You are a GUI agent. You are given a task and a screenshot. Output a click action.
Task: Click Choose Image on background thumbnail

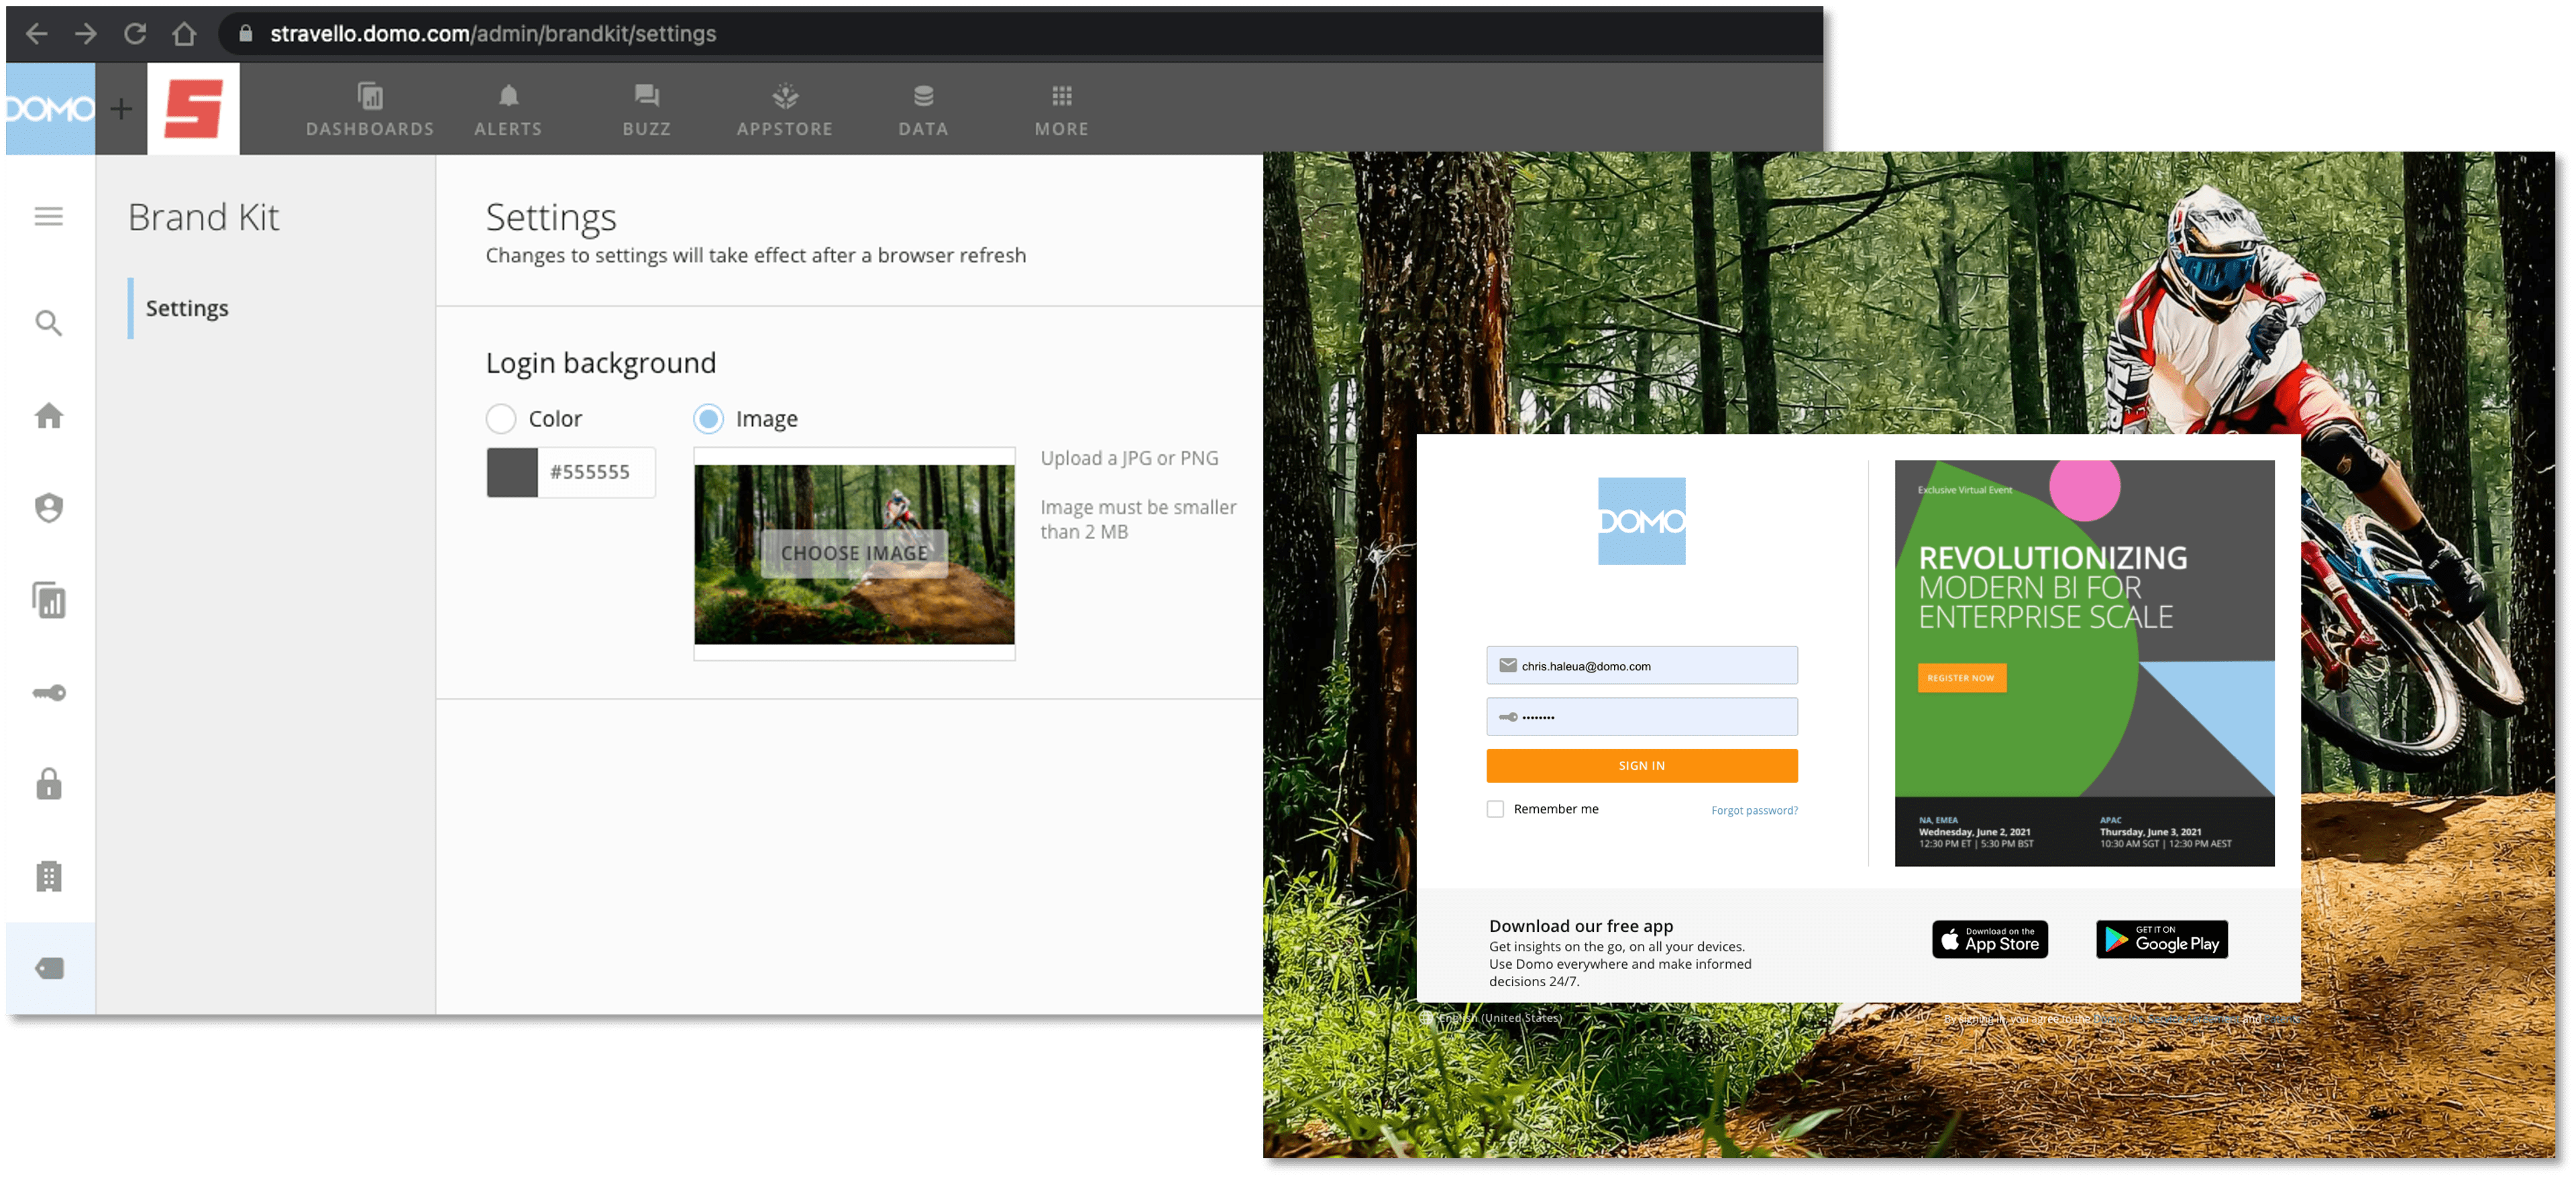(854, 552)
